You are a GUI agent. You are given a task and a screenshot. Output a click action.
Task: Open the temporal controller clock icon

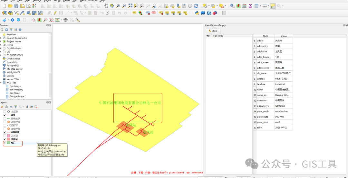[190, 6]
